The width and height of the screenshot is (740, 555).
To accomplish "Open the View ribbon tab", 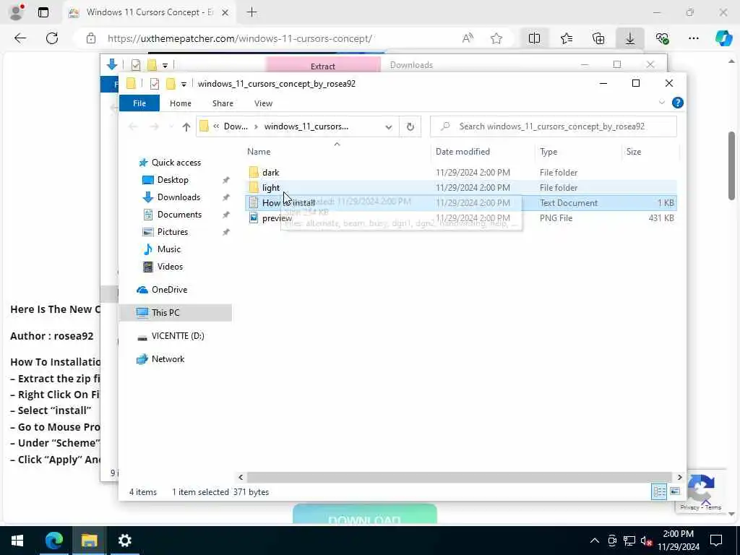I will tap(263, 103).
